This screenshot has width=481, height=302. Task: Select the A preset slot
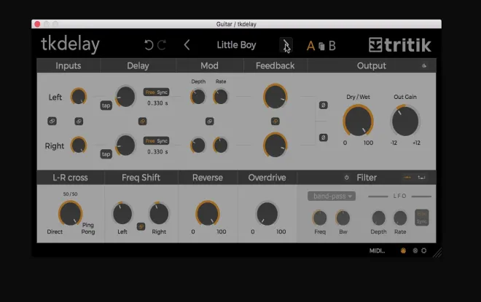coord(310,46)
